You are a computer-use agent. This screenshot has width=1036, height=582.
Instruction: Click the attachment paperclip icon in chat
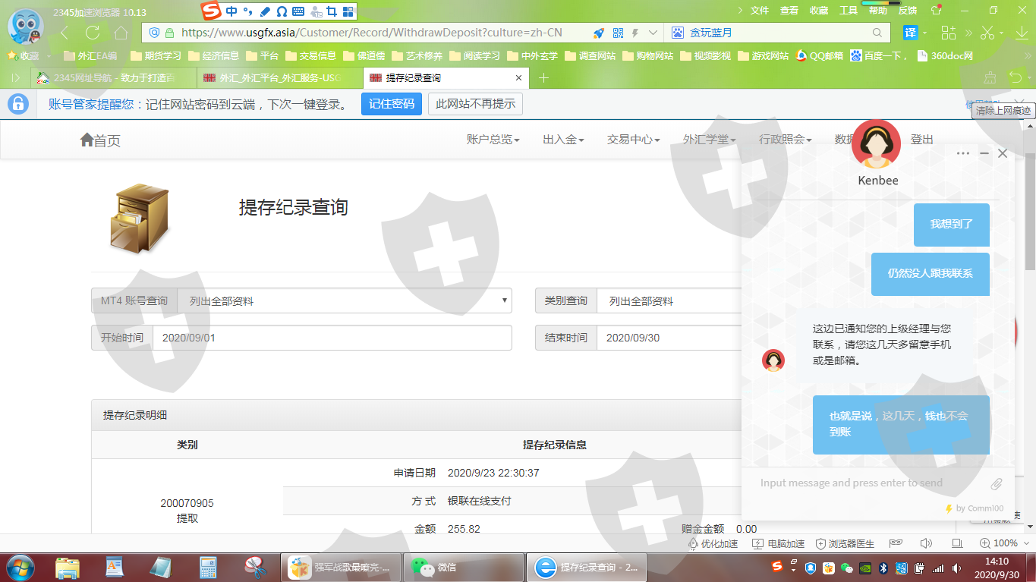pos(996,483)
